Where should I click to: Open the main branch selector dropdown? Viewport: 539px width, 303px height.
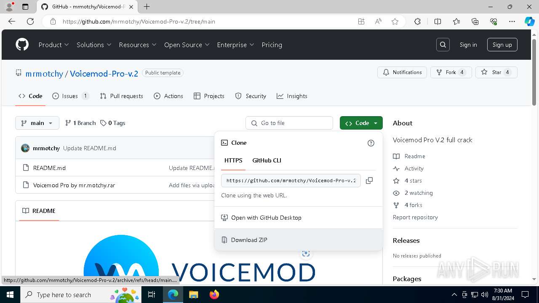click(x=37, y=123)
